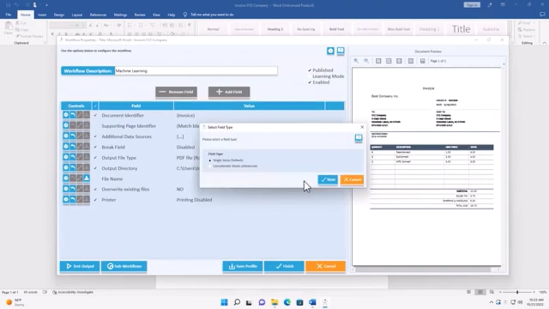
Task: Click the user icon in File Name row
Action: point(86,178)
